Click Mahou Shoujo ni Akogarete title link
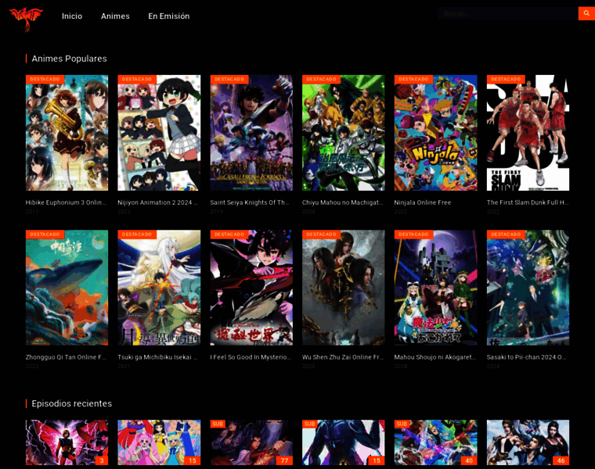Image resolution: width=595 pixels, height=469 pixels. (x=435, y=357)
